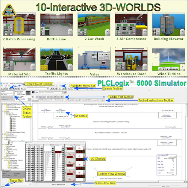The height and width of the screenshot is (188, 188).
Task: Click the Undo arrow icon
Action: pos(22,89)
